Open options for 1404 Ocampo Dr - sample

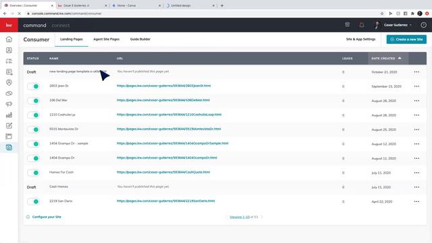416,144
